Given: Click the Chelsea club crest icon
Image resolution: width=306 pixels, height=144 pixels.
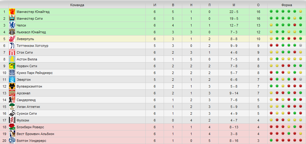Looking at the screenshot, I should (12, 25).
